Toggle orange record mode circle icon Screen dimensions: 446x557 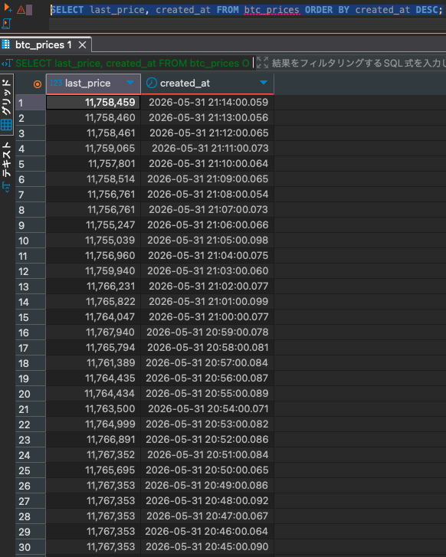click(38, 84)
